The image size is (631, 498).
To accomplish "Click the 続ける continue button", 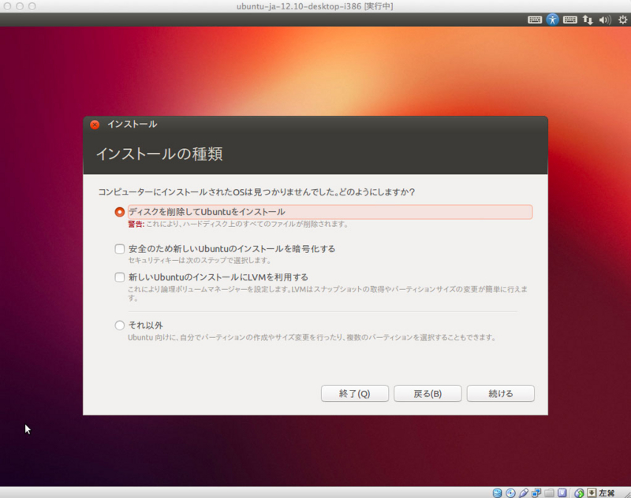I will click(x=501, y=393).
